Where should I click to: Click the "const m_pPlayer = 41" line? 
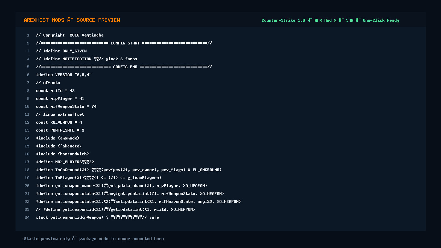pyautogui.click(x=60, y=99)
